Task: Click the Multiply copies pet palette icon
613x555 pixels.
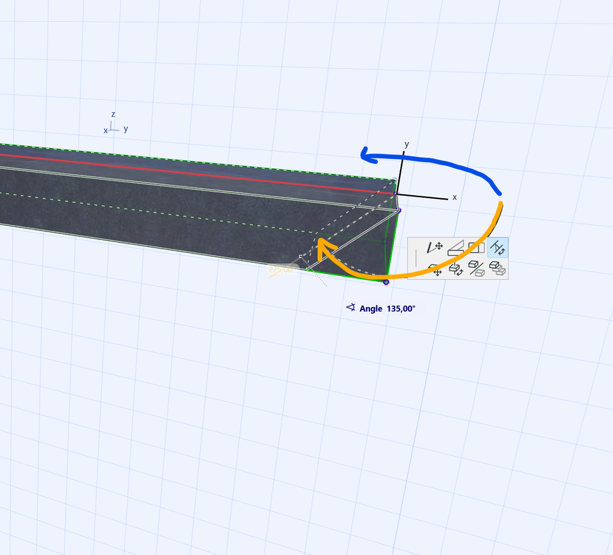Action: click(x=498, y=269)
